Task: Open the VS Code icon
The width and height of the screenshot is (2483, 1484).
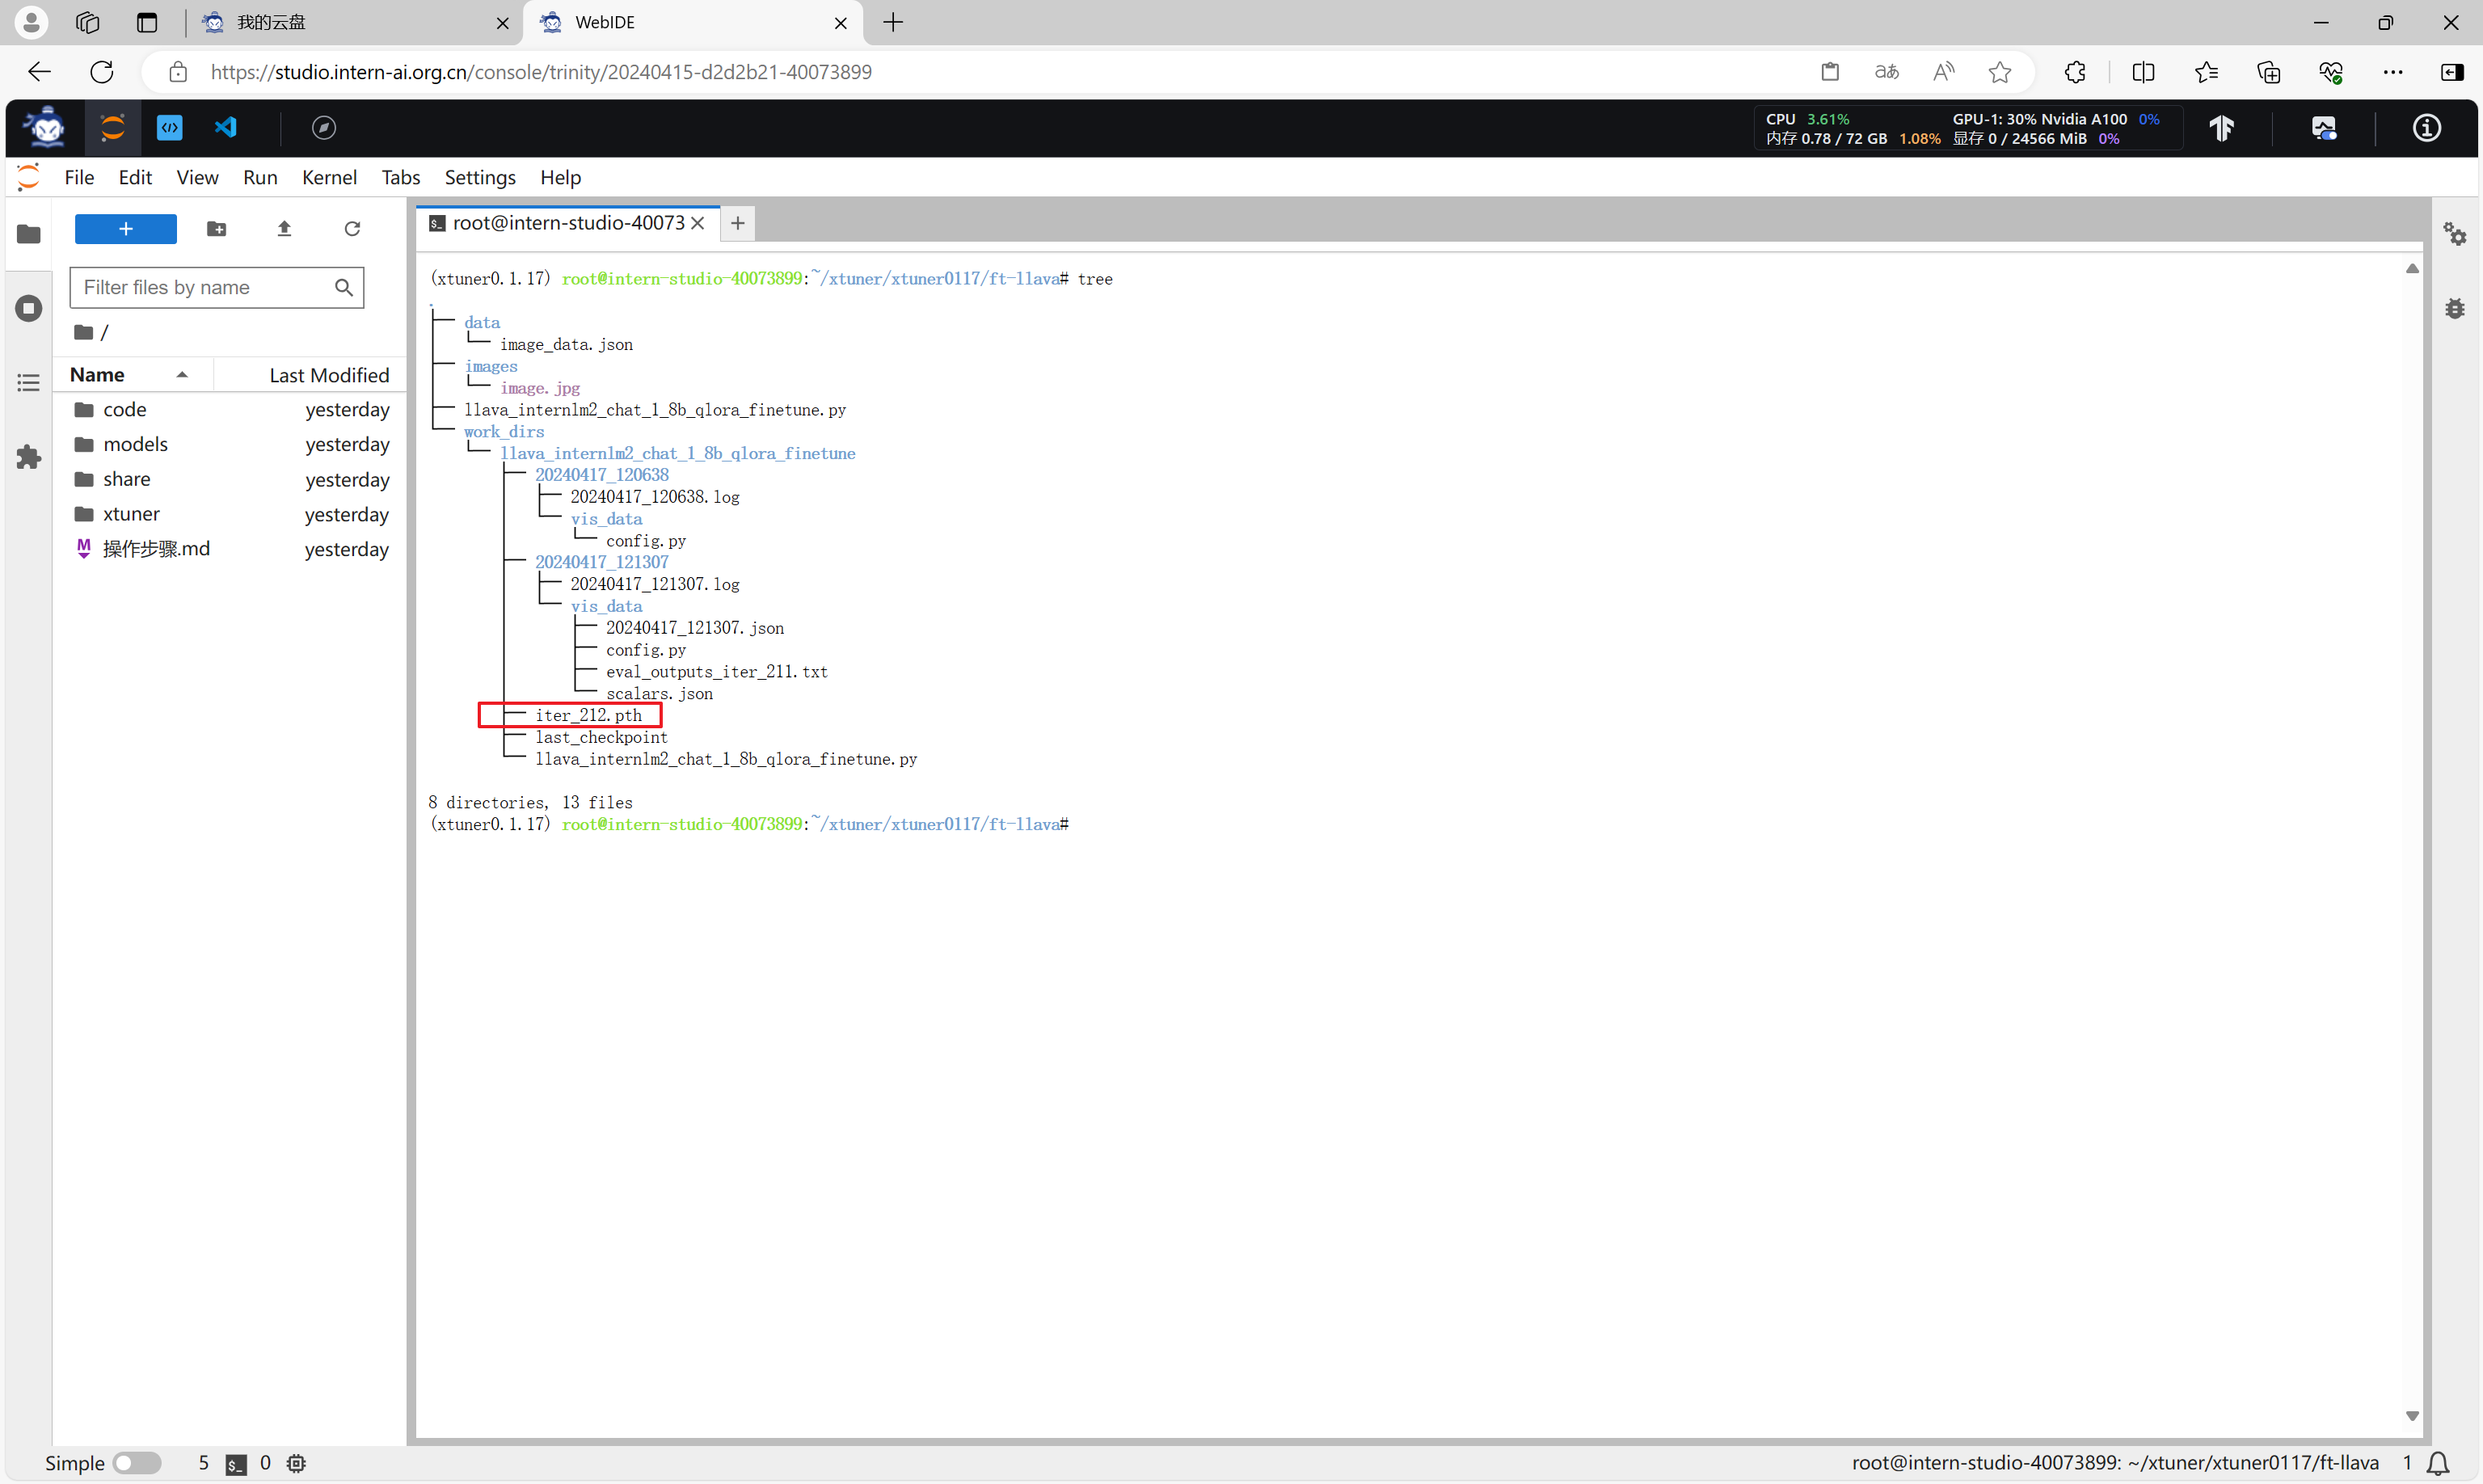Action: (x=226, y=127)
